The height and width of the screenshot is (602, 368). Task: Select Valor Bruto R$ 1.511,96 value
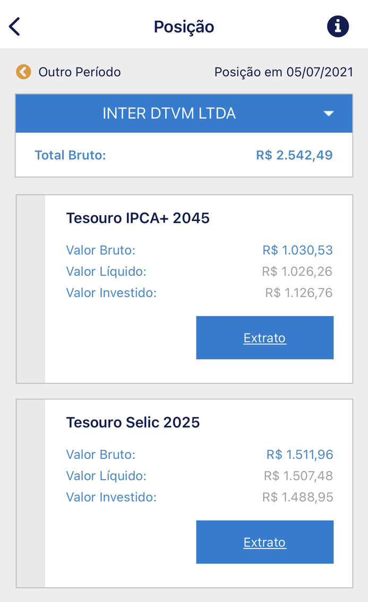click(299, 455)
